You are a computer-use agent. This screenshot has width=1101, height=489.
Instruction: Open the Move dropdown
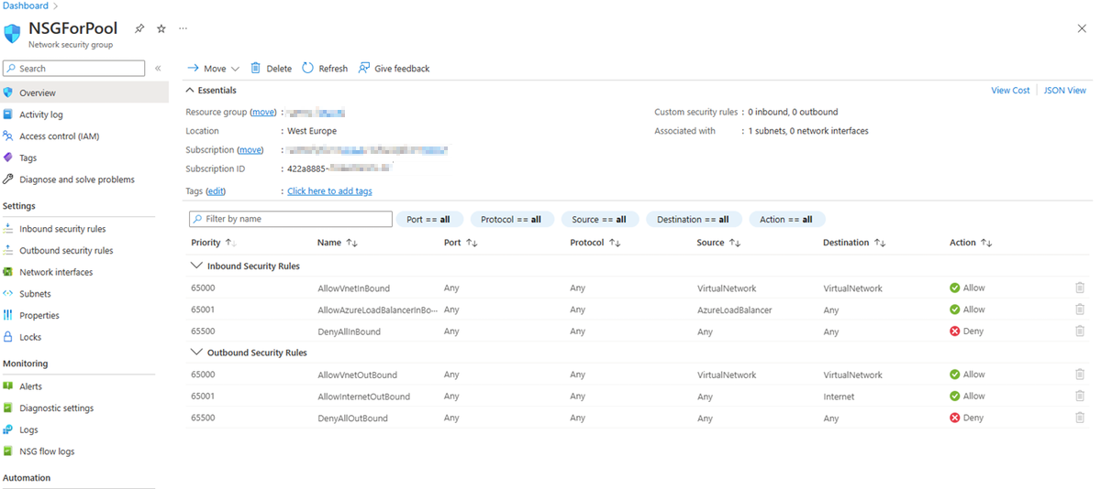[x=214, y=69]
